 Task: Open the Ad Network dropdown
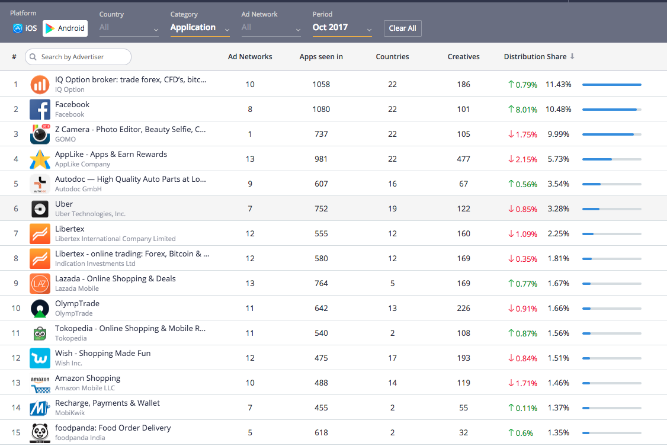point(271,28)
